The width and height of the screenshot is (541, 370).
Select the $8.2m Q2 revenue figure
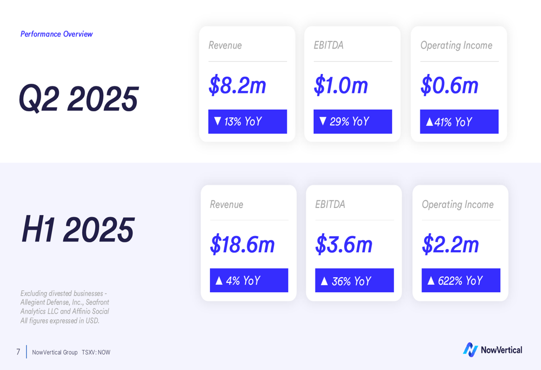point(237,86)
